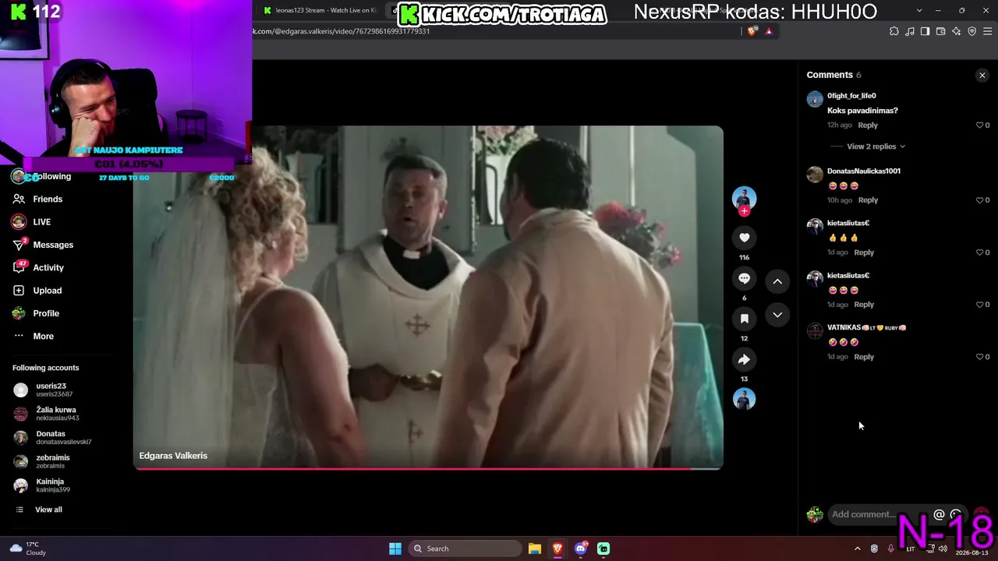Viewport: 998px width, 561px height.
Task: Open followed account Donatas
Action: 62,437
